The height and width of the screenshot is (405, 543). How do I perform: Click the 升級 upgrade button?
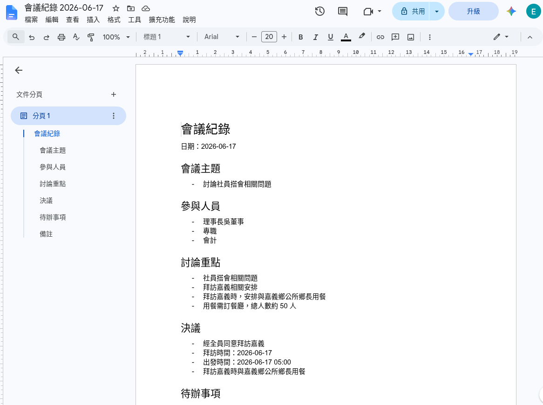point(474,12)
